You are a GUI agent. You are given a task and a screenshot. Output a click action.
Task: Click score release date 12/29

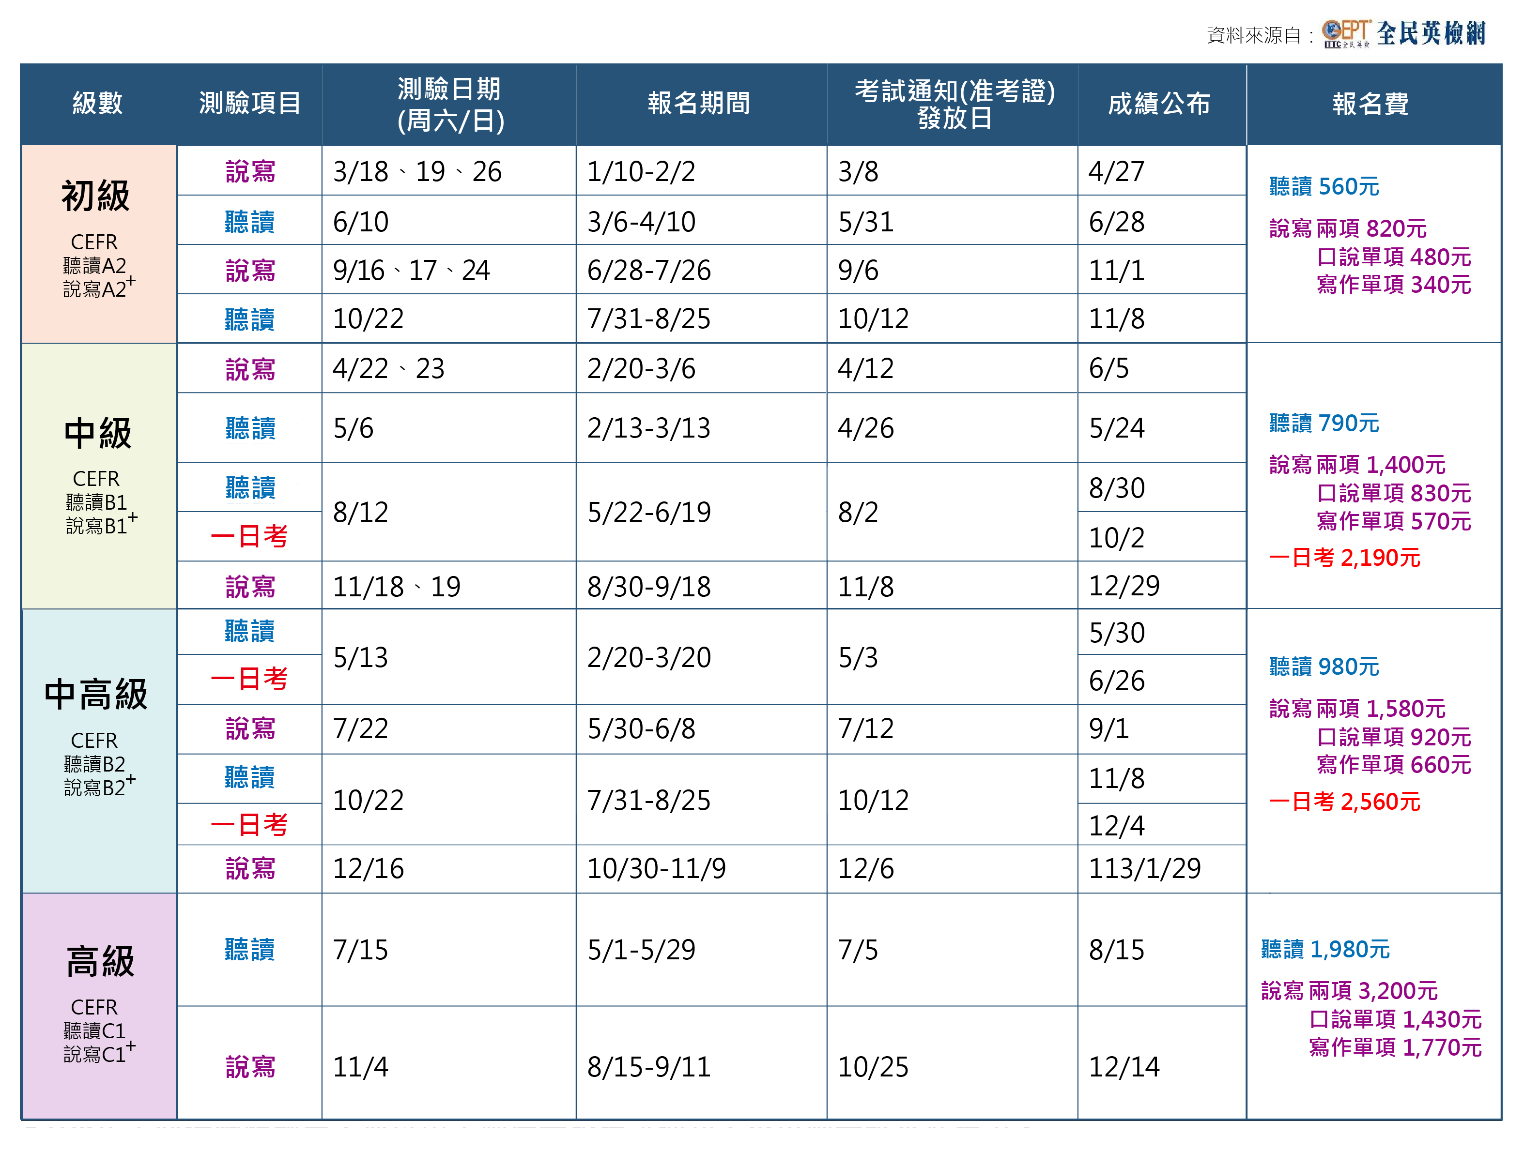click(1124, 586)
